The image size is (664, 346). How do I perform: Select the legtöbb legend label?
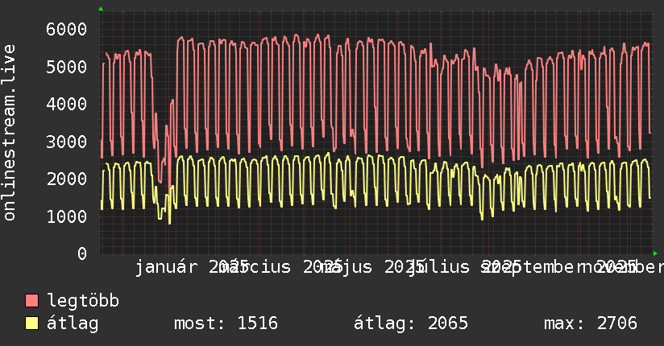click(83, 301)
